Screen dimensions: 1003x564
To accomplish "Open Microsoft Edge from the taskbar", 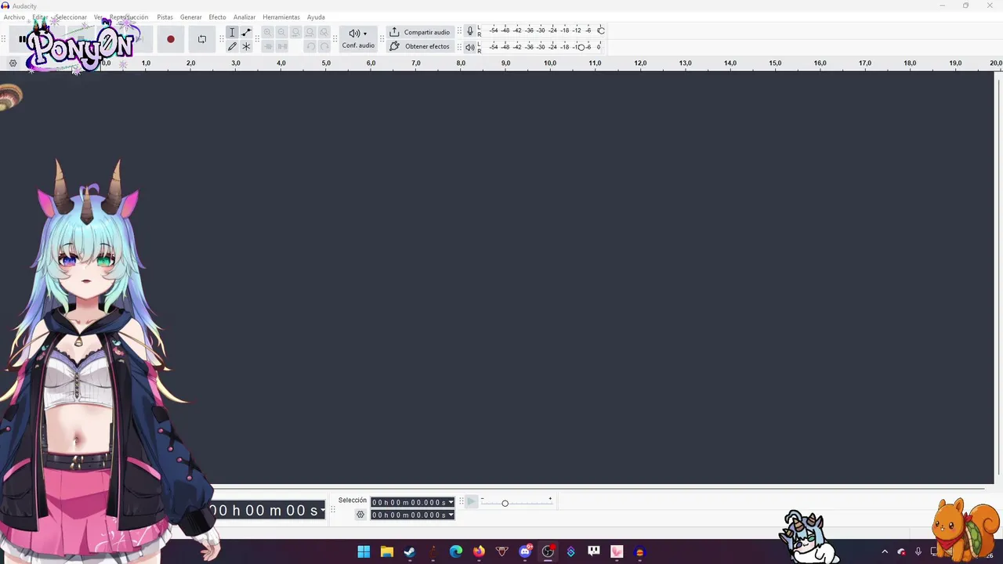I will (x=456, y=551).
